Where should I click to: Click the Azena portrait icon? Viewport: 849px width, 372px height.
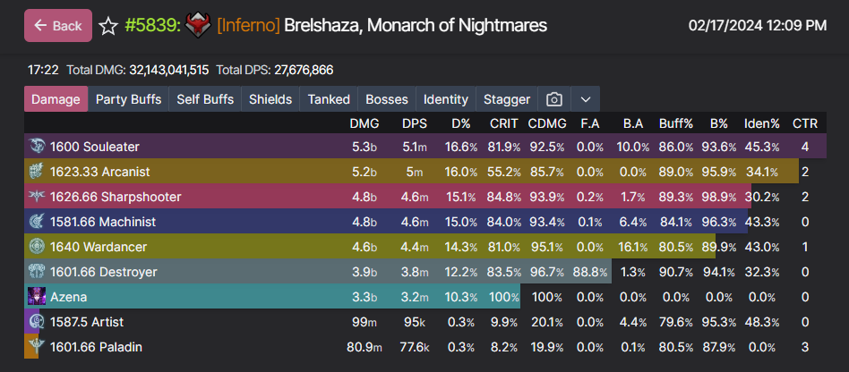(36, 297)
